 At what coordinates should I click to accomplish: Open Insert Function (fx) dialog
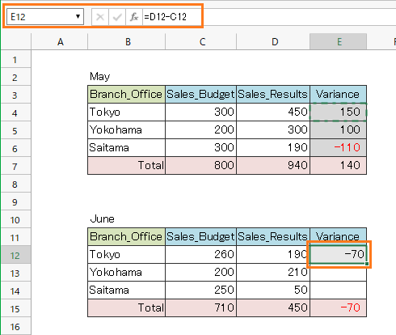[x=134, y=17]
